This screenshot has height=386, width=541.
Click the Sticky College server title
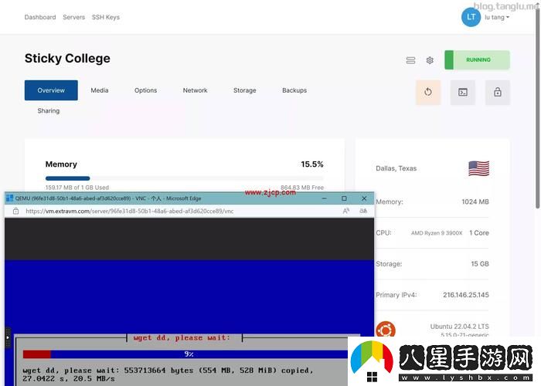click(x=67, y=58)
